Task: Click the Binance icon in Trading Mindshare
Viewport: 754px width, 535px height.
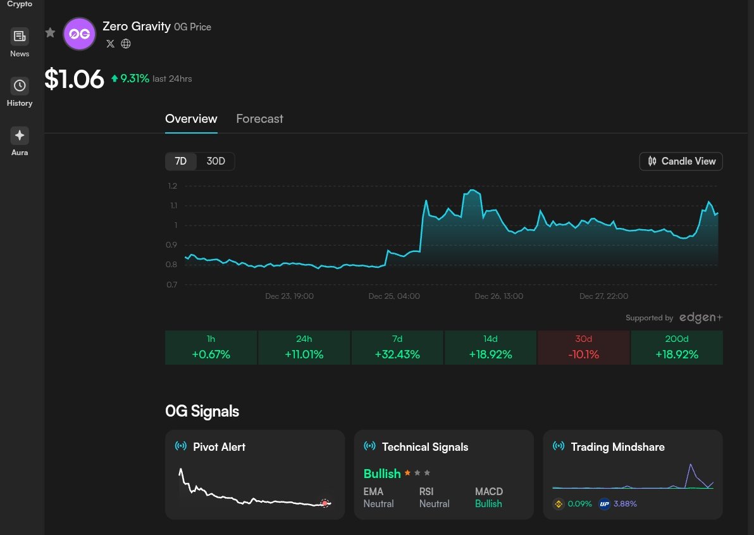Action: click(x=558, y=504)
